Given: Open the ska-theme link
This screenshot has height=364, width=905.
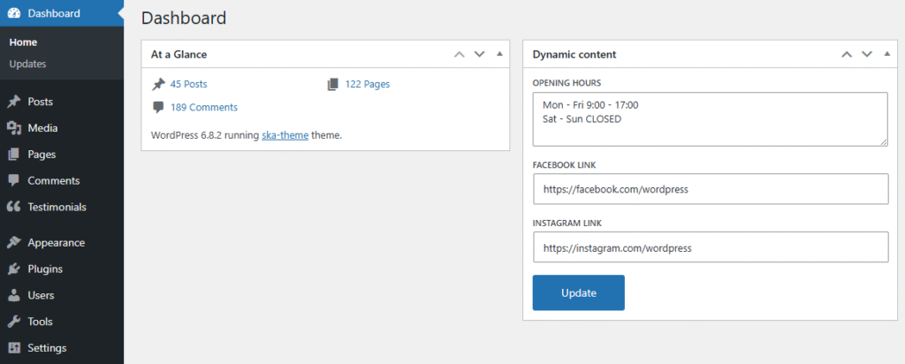Looking at the screenshot, I should point(285,135).
